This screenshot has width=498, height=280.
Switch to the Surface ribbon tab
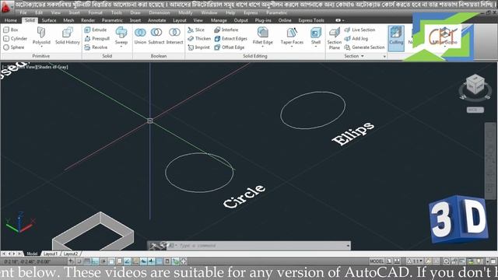49,20
